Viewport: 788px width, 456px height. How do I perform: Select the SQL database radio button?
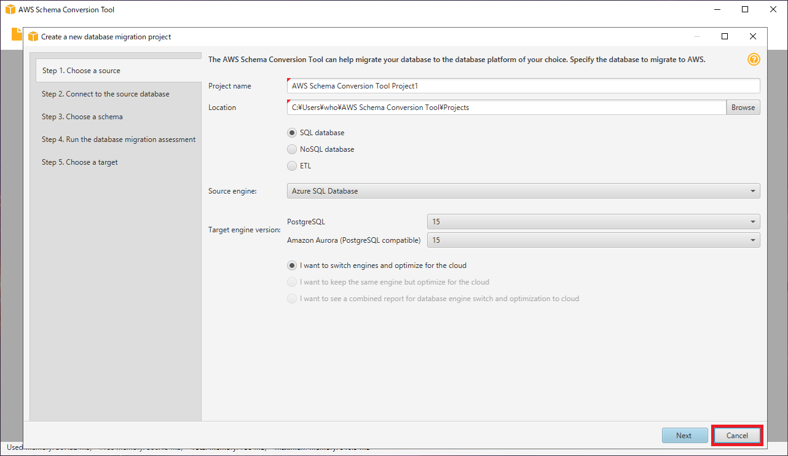click(x=293, y=133)
